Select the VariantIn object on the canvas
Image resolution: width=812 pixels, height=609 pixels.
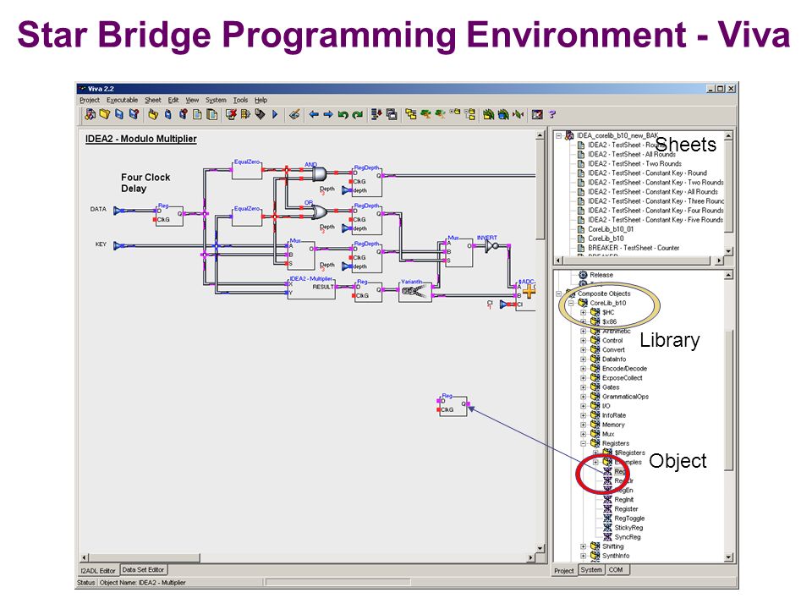[x=415, y=292]
